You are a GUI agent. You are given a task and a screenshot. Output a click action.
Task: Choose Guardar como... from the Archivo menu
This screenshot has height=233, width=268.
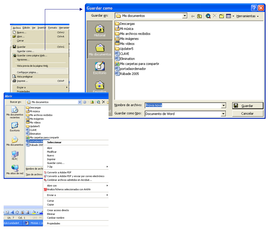[25, 51]
